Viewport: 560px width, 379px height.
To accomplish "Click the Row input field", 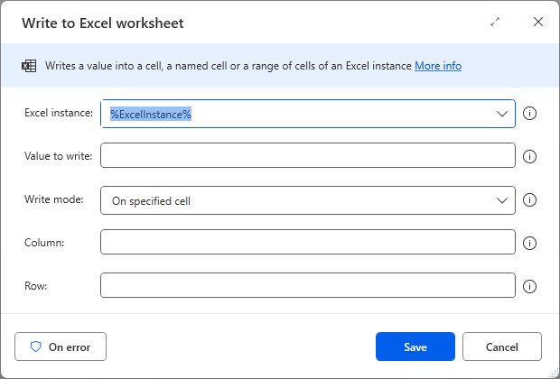I will 308,285.
